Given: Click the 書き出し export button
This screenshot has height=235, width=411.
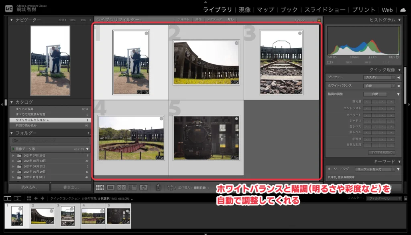Looking at the screenshot, I should [71, 187].
